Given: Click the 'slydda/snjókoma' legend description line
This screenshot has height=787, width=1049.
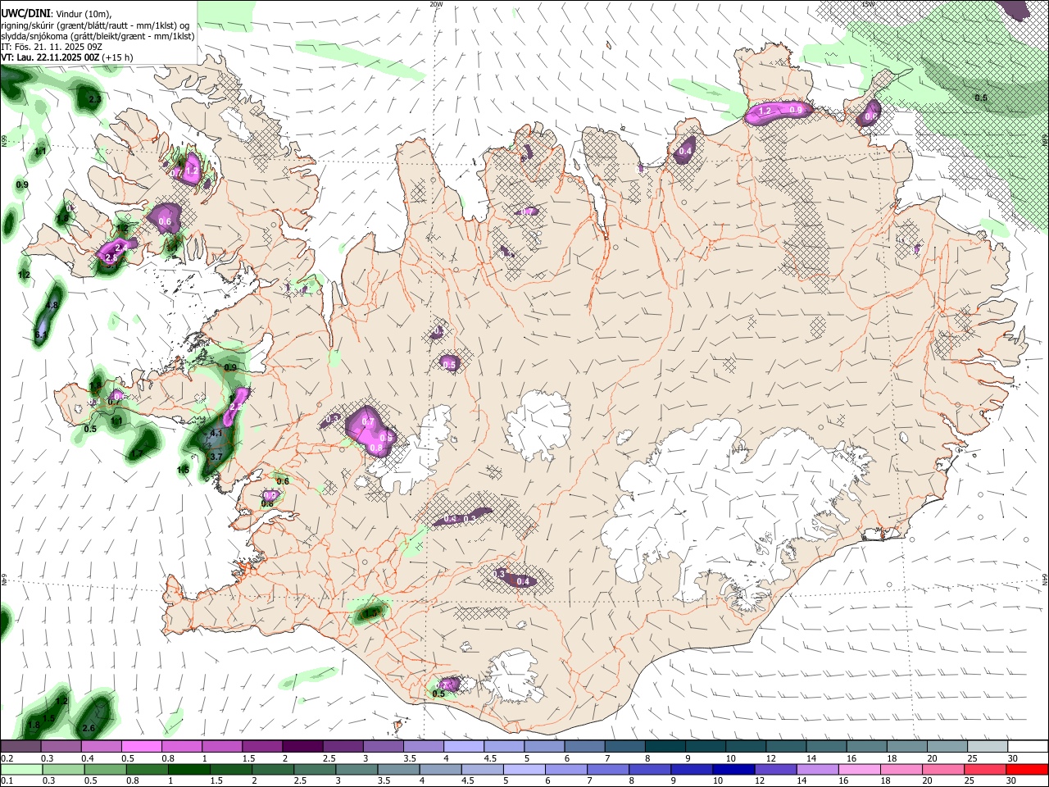Looking at the screenshot, I should coord(98,36).
